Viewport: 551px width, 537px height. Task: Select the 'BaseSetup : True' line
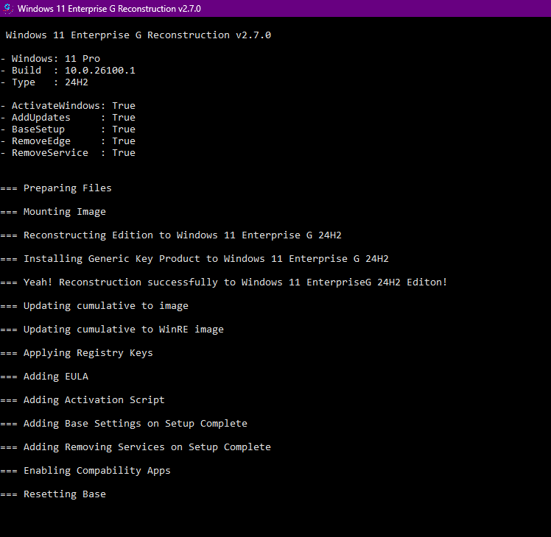pos(68,129)
